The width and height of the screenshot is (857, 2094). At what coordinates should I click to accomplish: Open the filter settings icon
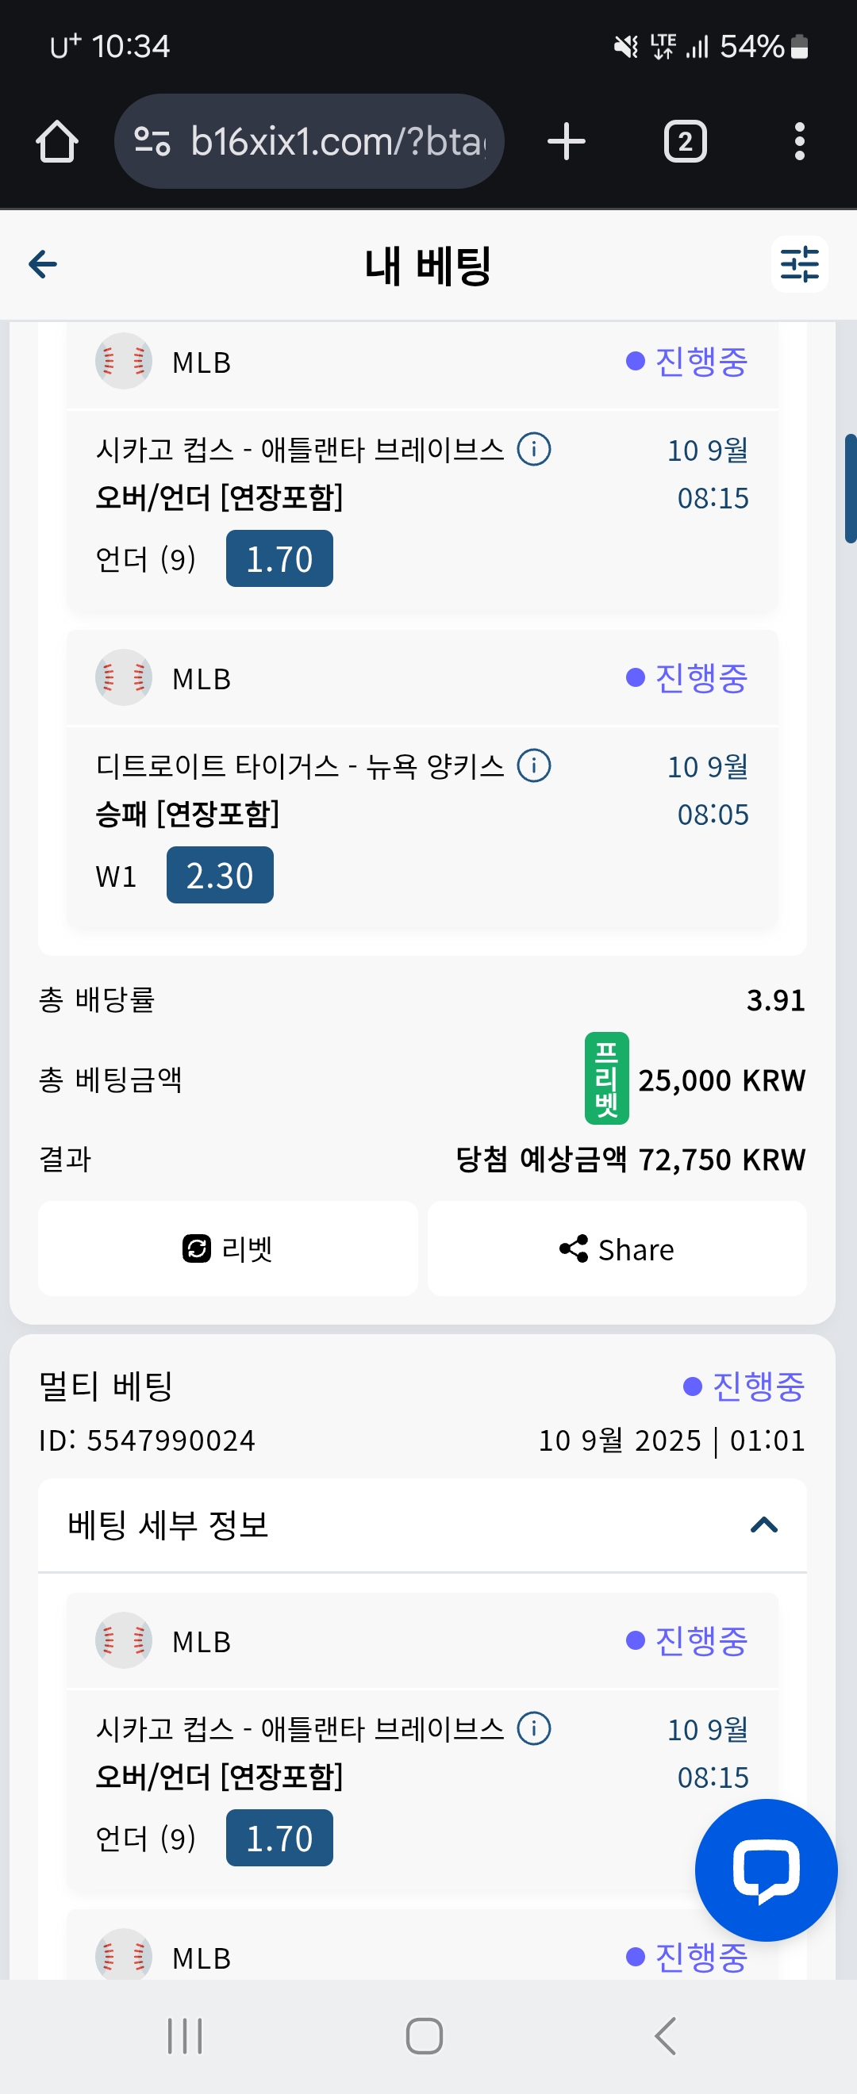point(799,264)
